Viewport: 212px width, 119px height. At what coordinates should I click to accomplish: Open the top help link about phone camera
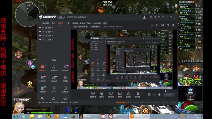[x=77, y=17]
